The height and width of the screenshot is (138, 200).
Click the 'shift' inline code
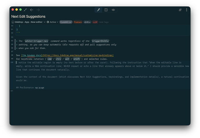point(77,59)
